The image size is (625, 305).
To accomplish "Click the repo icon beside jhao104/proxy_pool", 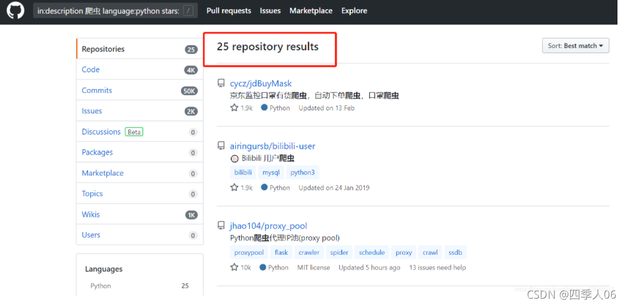I will tap(221, 226).
